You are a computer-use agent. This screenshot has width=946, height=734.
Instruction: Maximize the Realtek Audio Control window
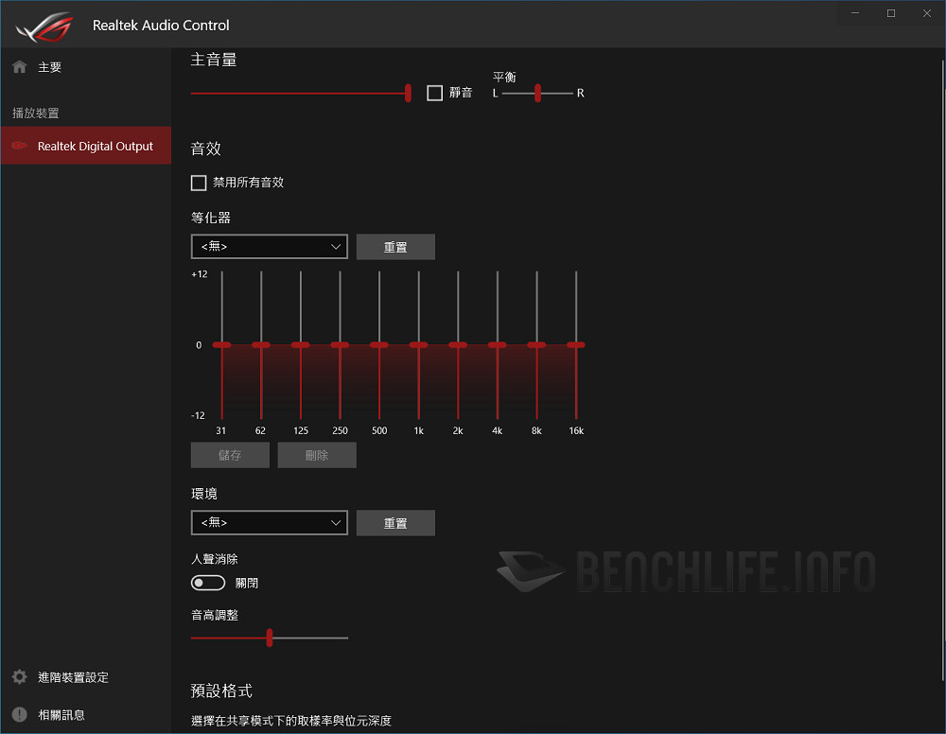click(890, 13)
